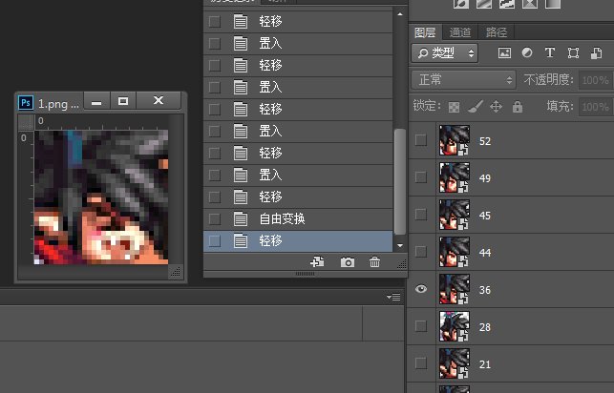Click history panel scrollbar thumb
Image resolution: width=614 pixels, height=393 pixels.
click(x=400, y=182)
